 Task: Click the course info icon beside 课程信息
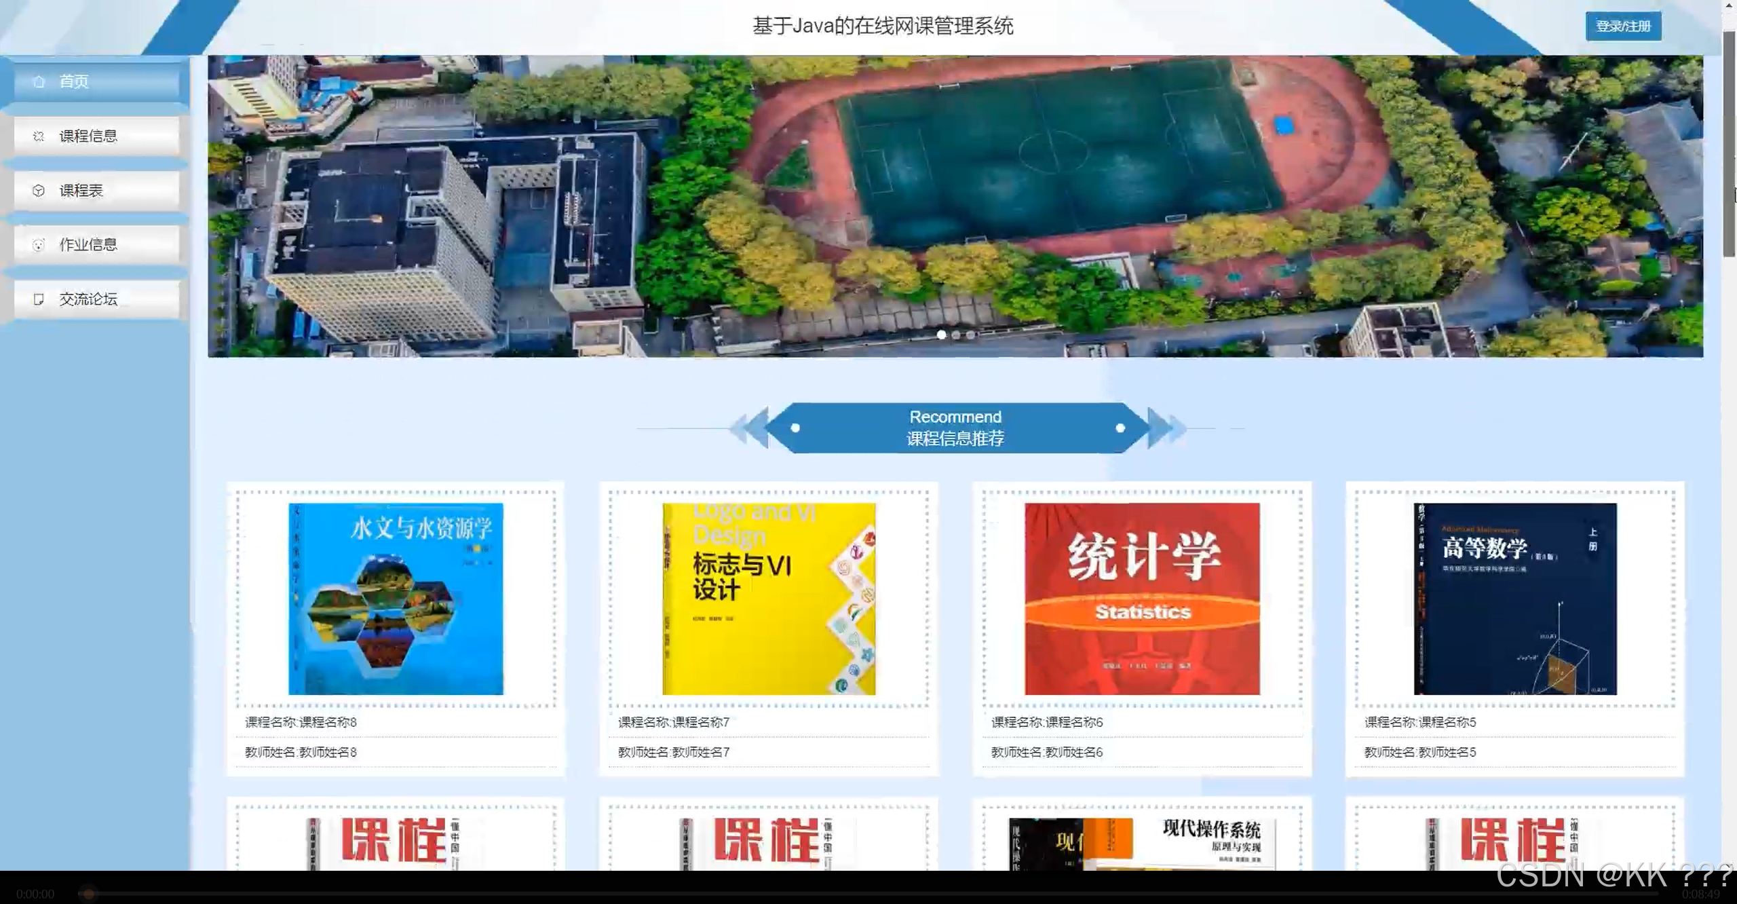39,136
